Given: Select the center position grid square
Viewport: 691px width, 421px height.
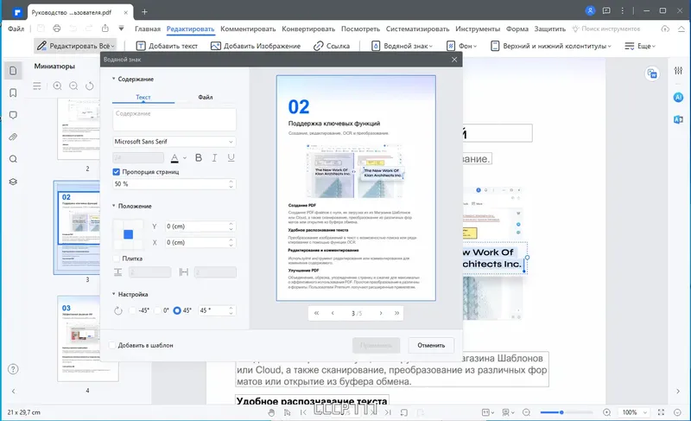Looking at the screenshot, I should tap(128, 234).
